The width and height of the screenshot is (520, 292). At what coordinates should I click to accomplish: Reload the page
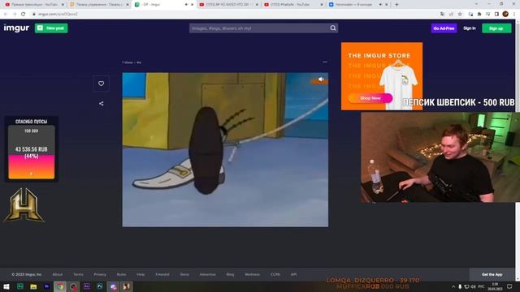point(23,15)
